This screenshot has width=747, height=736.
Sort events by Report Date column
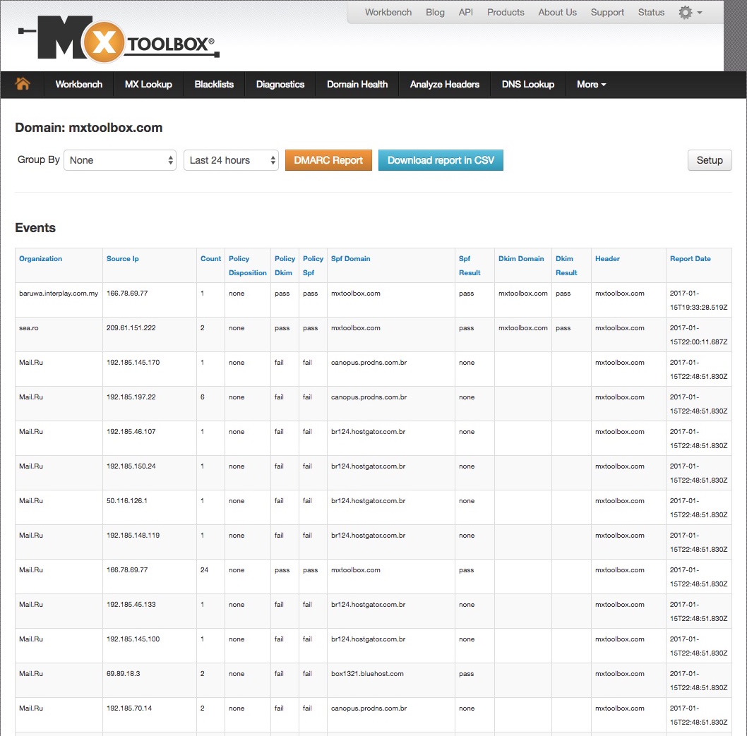(690, 258)
